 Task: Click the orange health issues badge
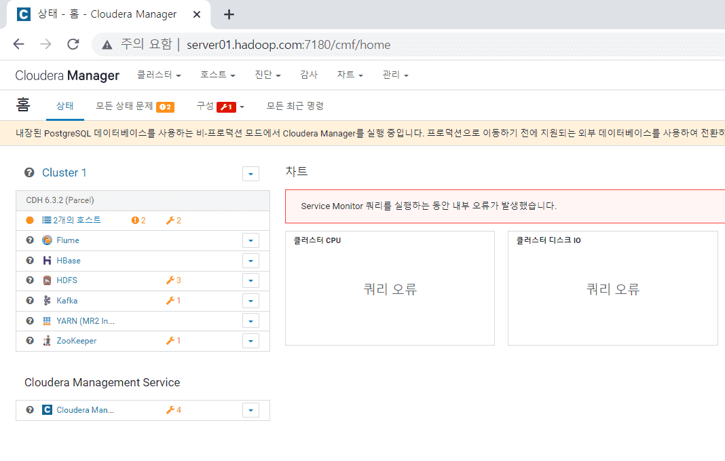click(x=165, y=107)
